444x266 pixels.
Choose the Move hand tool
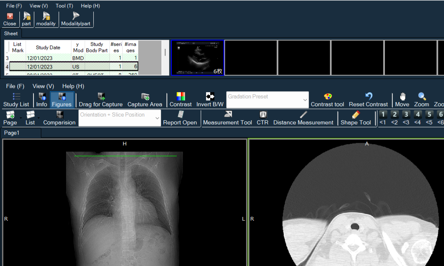402,97
